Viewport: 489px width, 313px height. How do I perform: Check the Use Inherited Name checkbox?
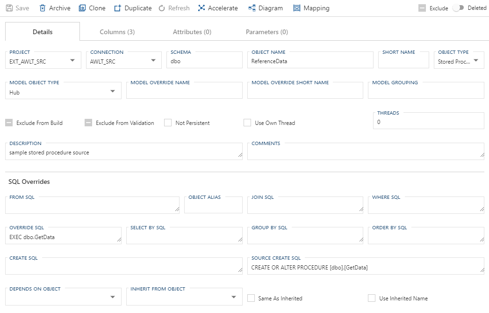click(372, 298)
